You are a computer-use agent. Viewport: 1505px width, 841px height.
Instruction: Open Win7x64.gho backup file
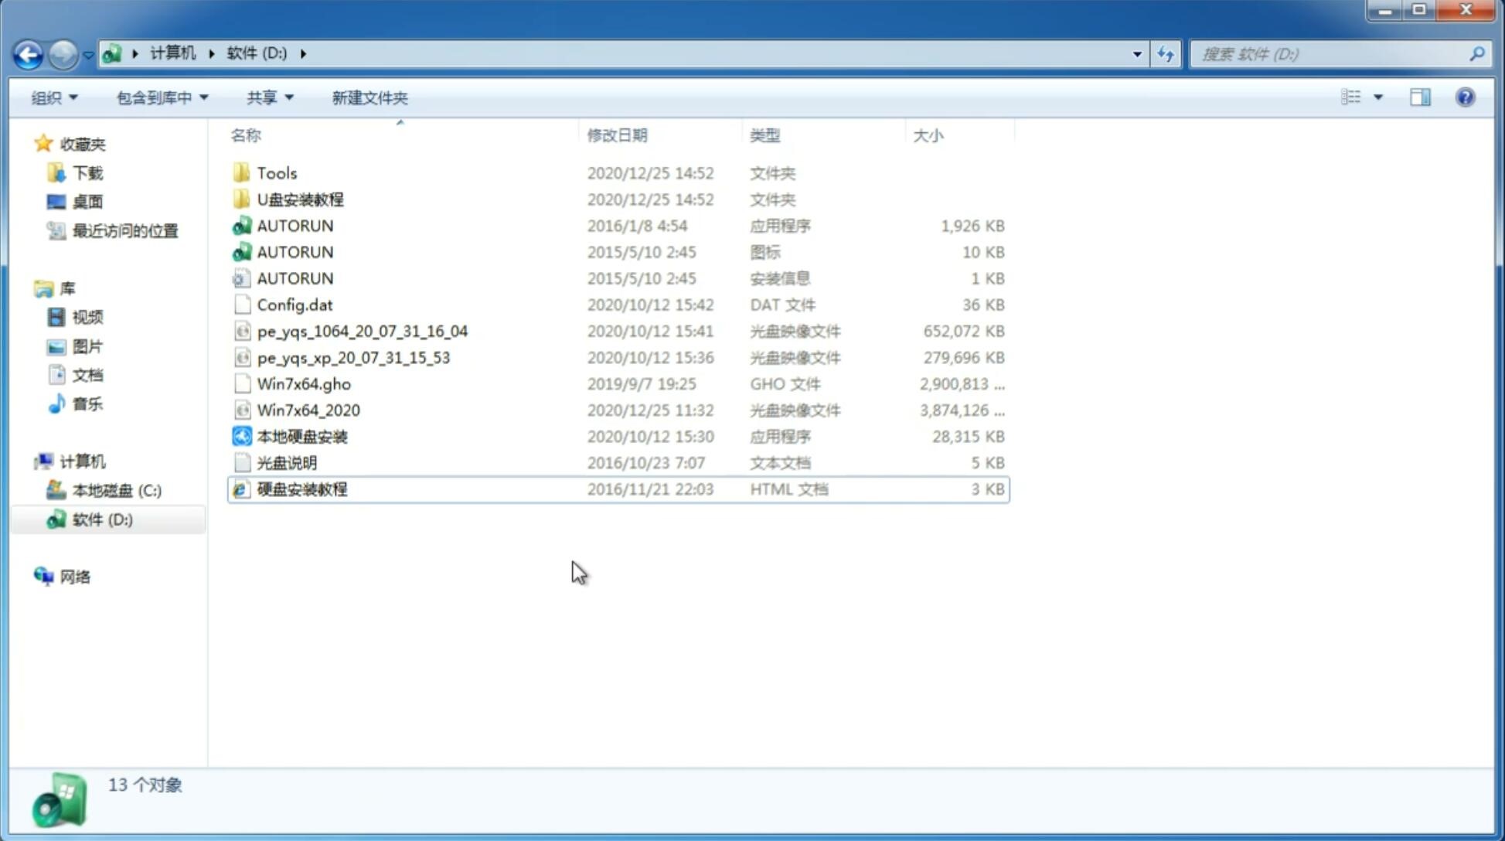coord(301,383)
